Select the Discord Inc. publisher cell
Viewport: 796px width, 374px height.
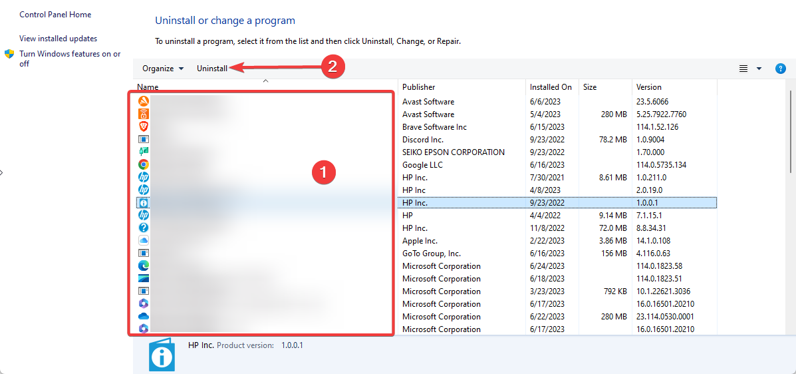[423, 139]
